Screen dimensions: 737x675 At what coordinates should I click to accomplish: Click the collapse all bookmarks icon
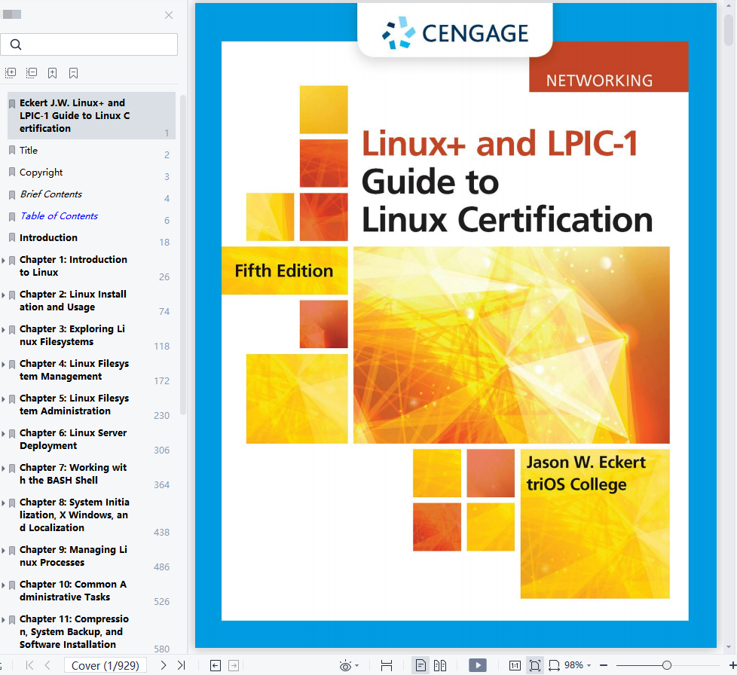[x=32, y=73]
